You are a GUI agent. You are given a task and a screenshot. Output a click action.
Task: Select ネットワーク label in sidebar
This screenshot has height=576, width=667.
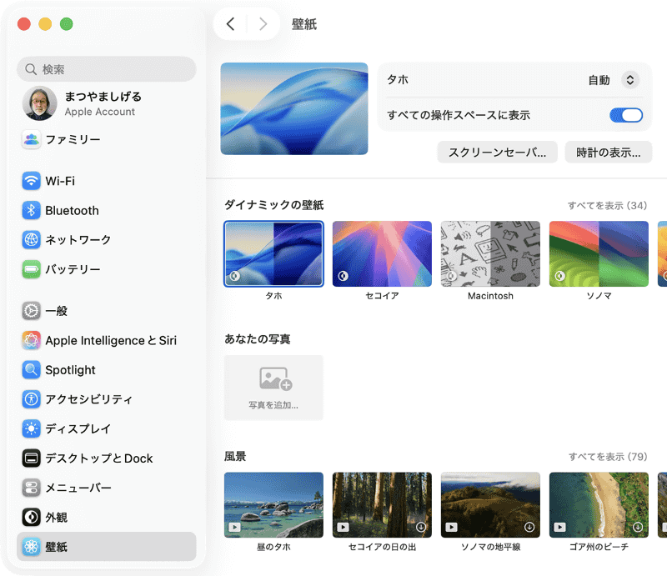[x=78, y=239]
